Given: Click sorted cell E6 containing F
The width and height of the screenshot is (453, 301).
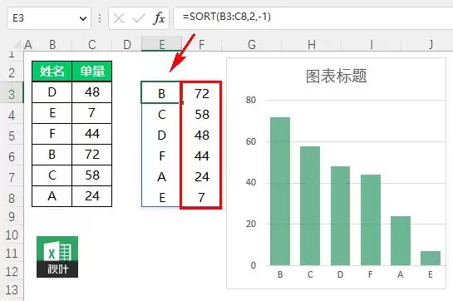Looking at the screenshot, I should [x=161, y=155].
